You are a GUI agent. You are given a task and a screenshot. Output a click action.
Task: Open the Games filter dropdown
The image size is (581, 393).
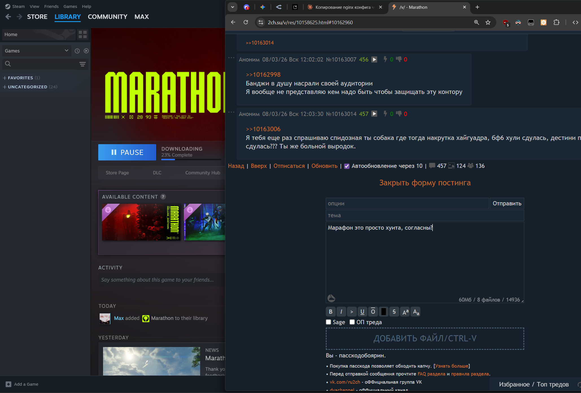pos(36,51)
